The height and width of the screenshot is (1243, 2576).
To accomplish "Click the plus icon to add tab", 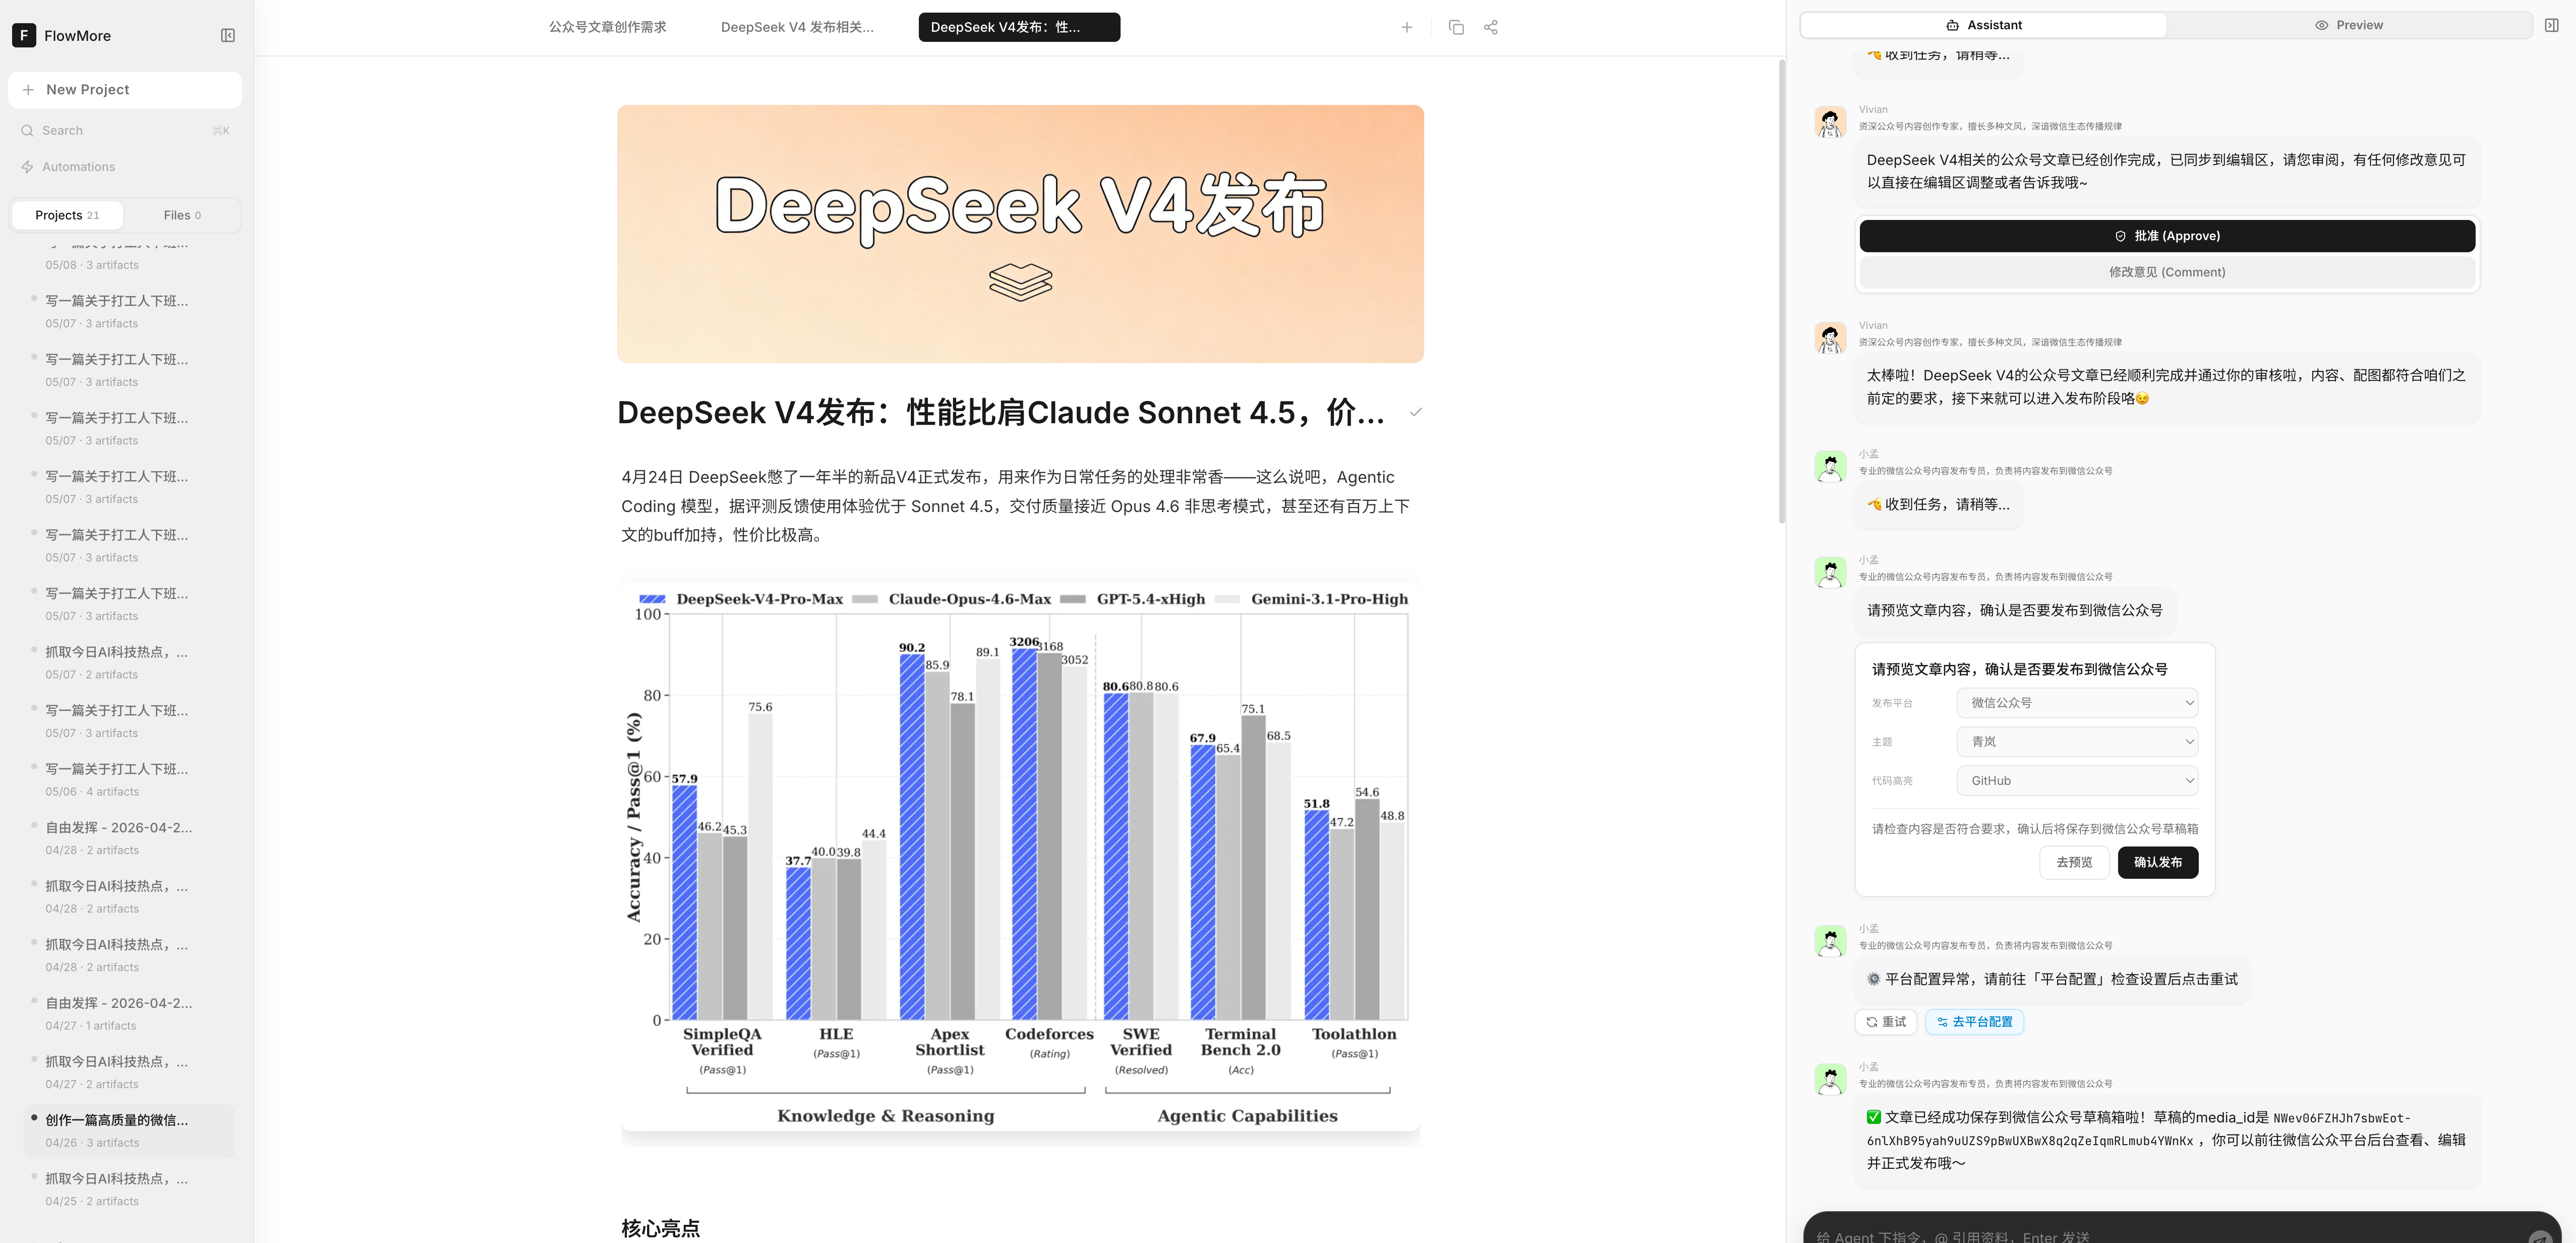I will point(1406,27).
